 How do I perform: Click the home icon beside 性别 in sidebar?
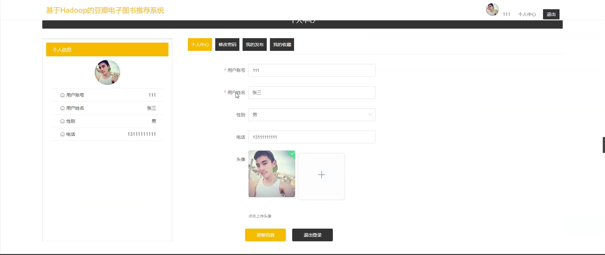pos(62,121)
